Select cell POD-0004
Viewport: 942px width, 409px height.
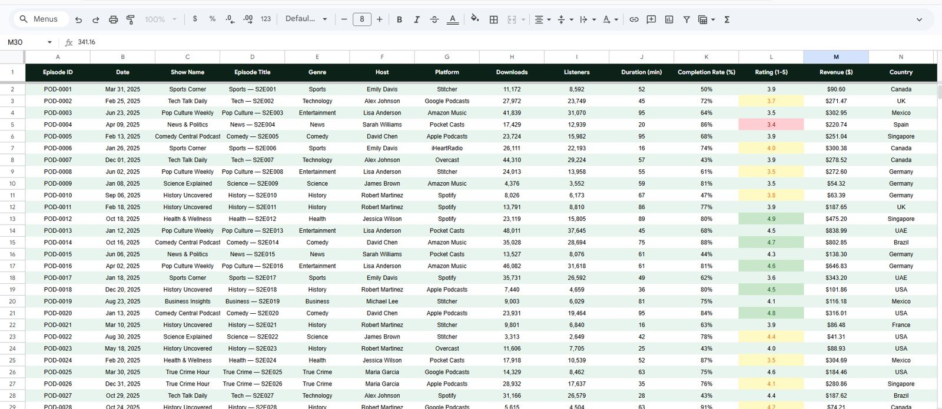tap(58, 125)
